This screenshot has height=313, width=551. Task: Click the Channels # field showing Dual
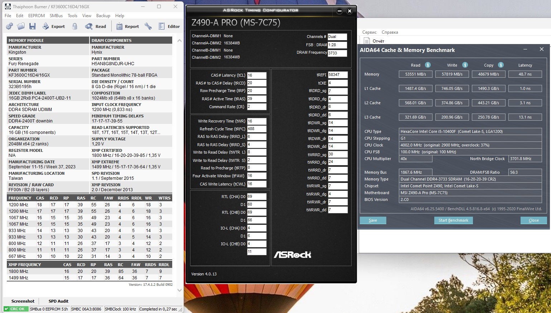337,37
